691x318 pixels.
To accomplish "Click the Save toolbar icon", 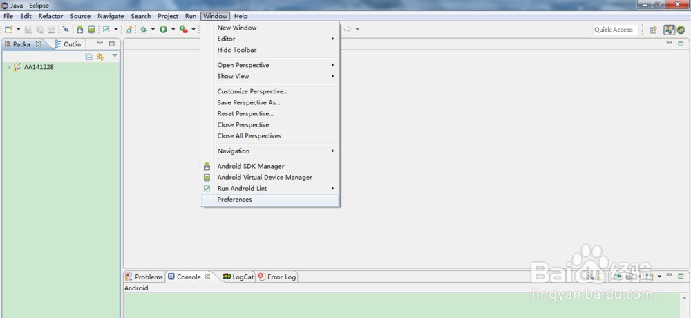I will [28, 30].
